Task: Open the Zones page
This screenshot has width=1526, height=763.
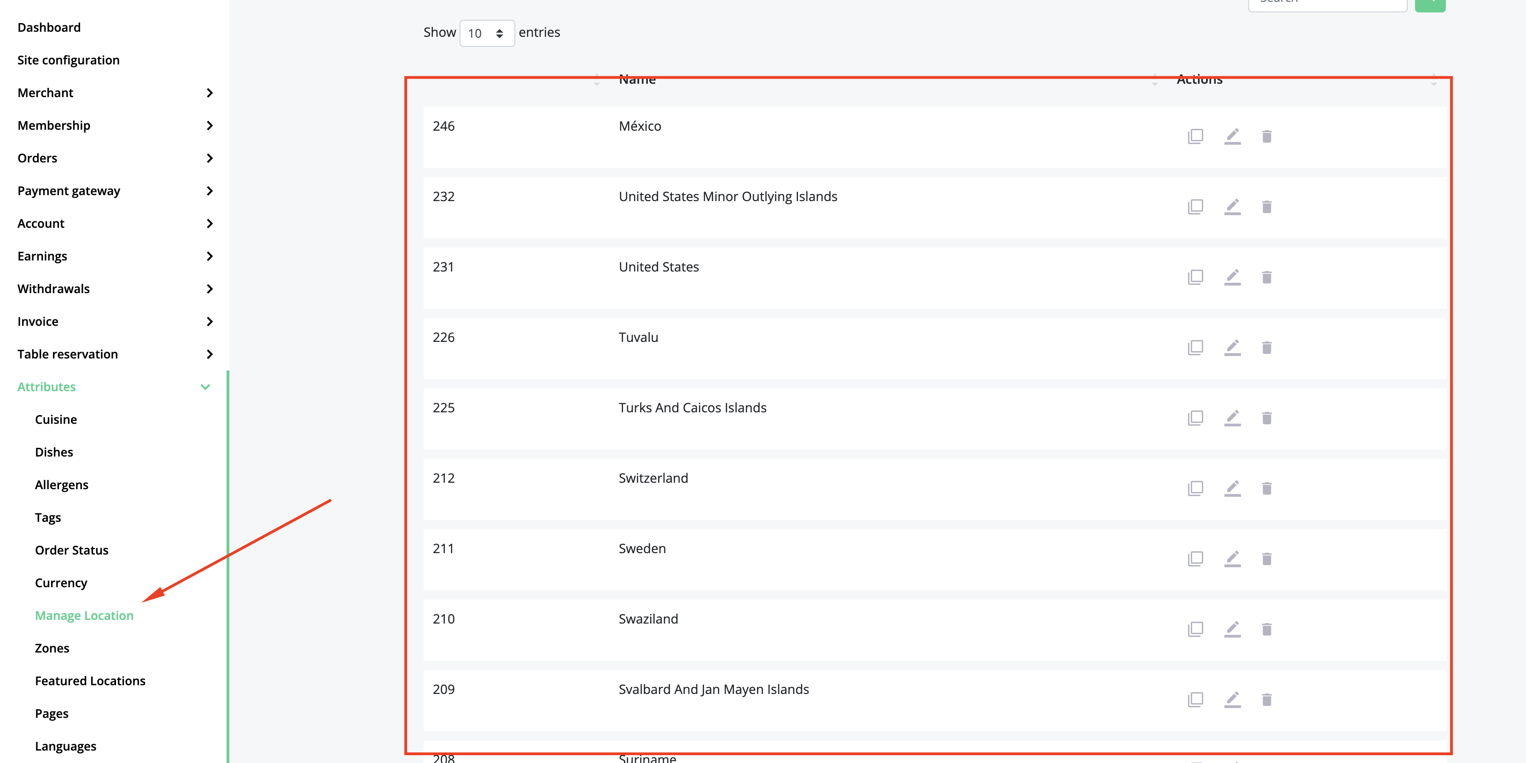Action: [x=52, y=648]
